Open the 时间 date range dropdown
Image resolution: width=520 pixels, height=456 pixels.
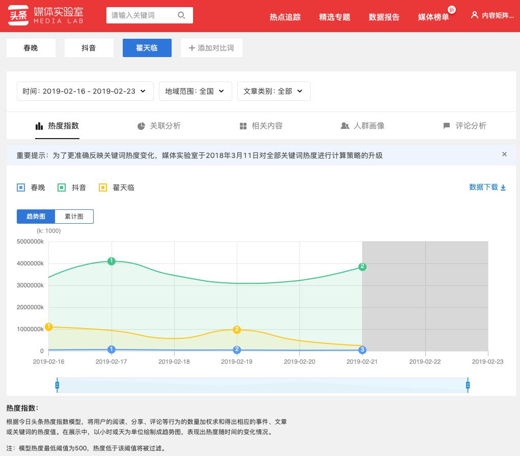tap(85, 91)
